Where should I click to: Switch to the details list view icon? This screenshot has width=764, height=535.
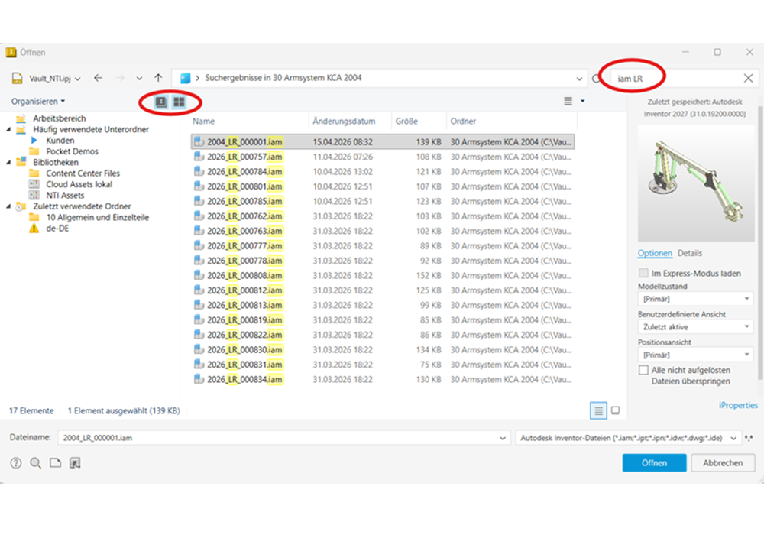(x=598, y=410)
